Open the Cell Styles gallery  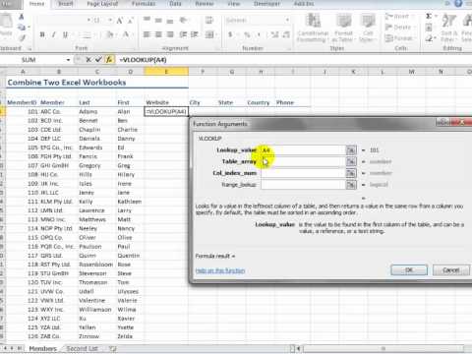368,28
